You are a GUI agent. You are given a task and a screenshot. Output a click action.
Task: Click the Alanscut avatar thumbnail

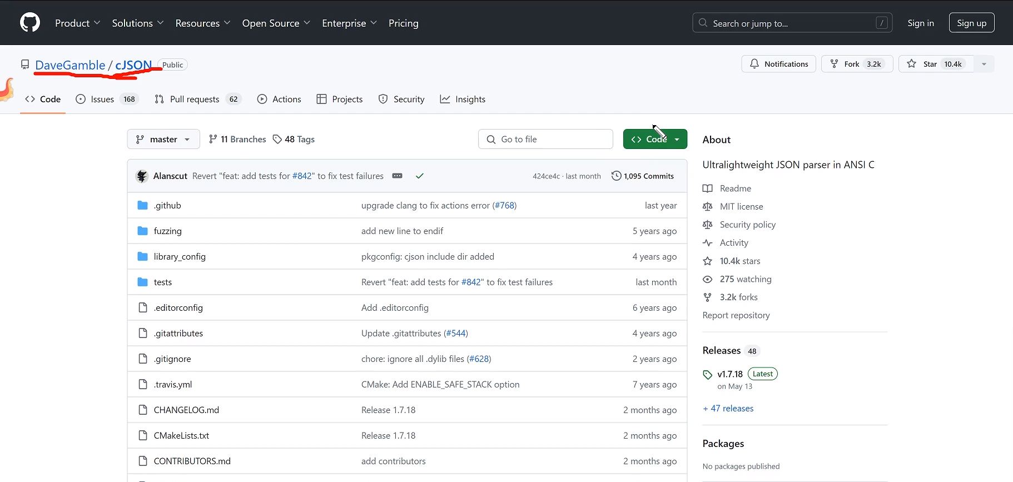coord(142,176)
